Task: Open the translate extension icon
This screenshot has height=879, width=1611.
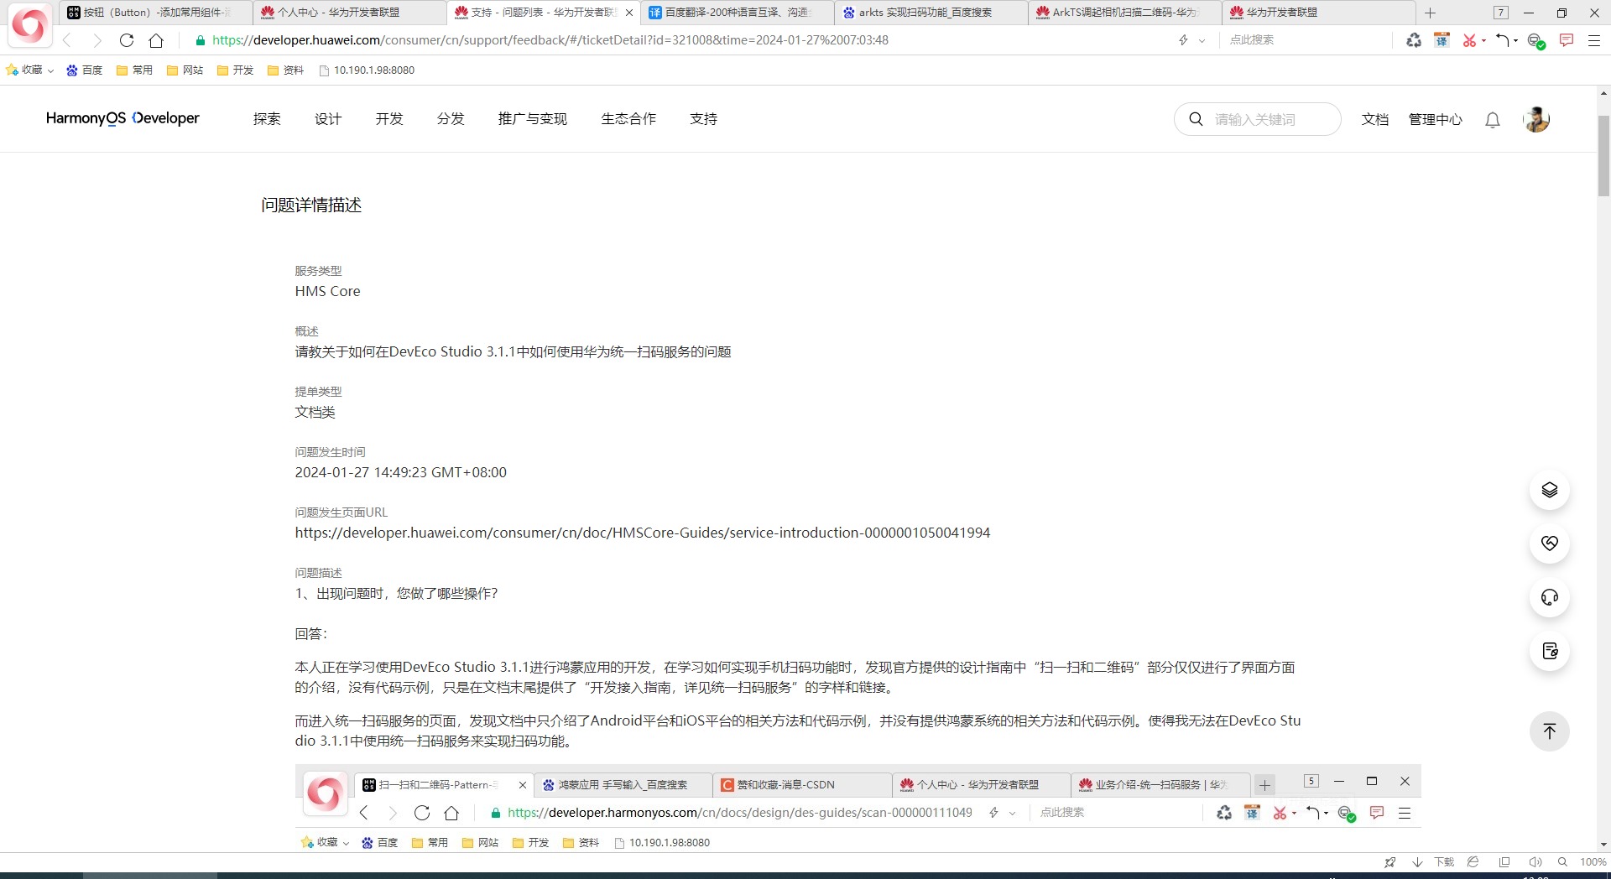Action: click(1442, 40)
